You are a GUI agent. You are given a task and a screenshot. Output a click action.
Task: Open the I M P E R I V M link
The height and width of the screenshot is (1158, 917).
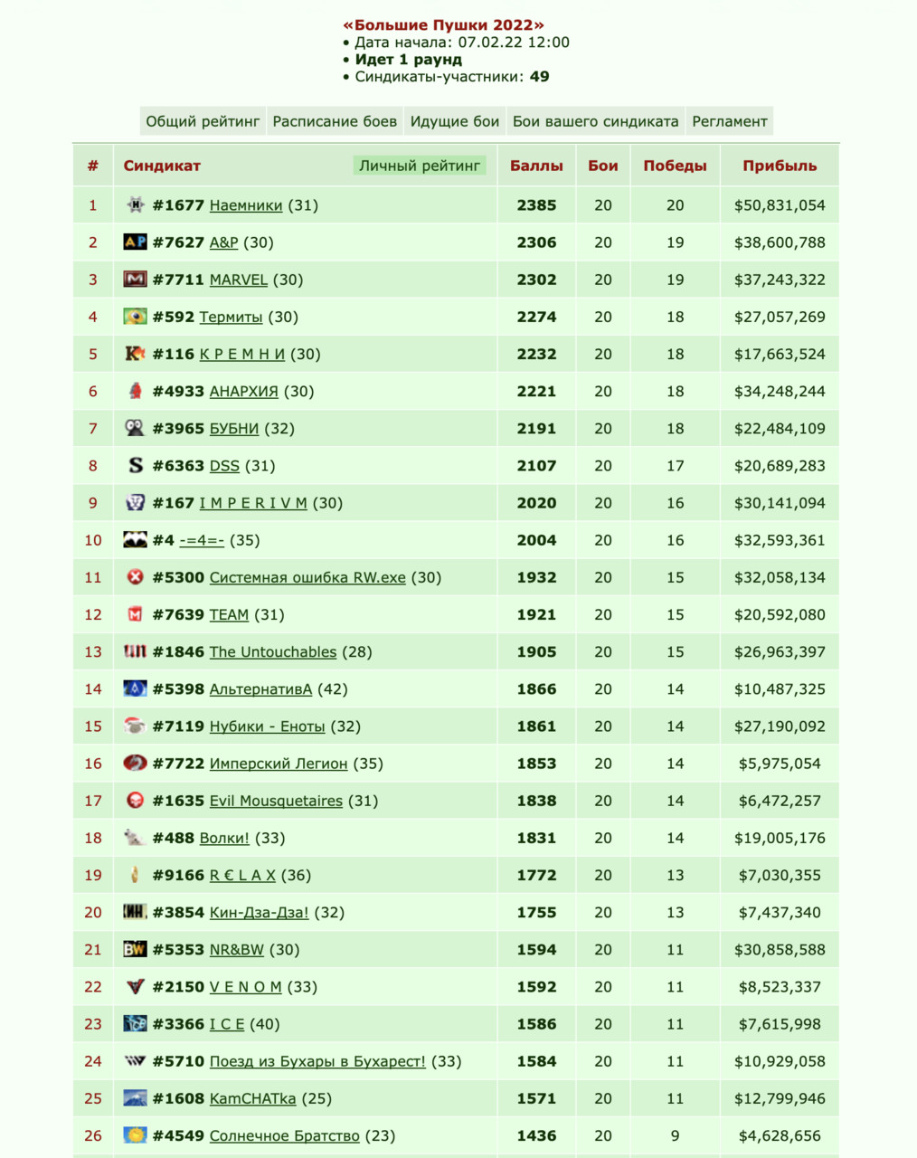click(x=253, y=502)
